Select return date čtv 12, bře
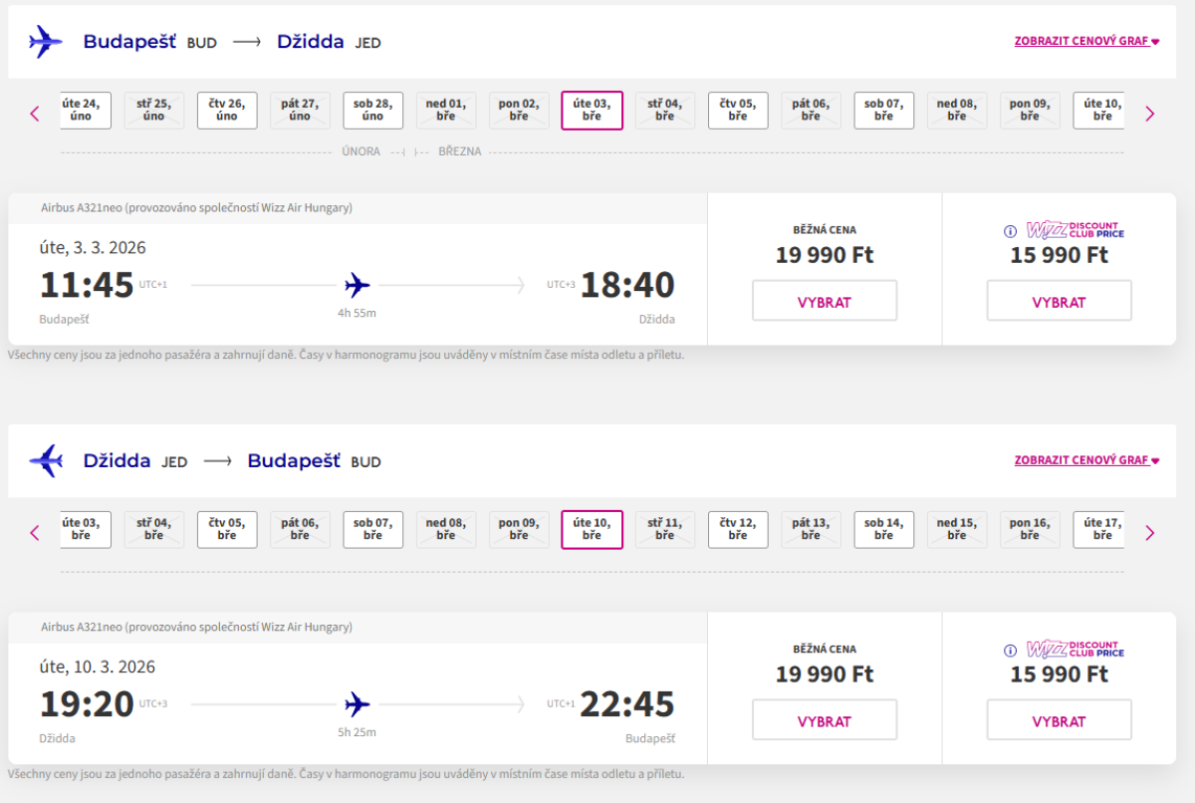Image resolution: width=1195 pixels, height=803 pixels. click(738, 530)
